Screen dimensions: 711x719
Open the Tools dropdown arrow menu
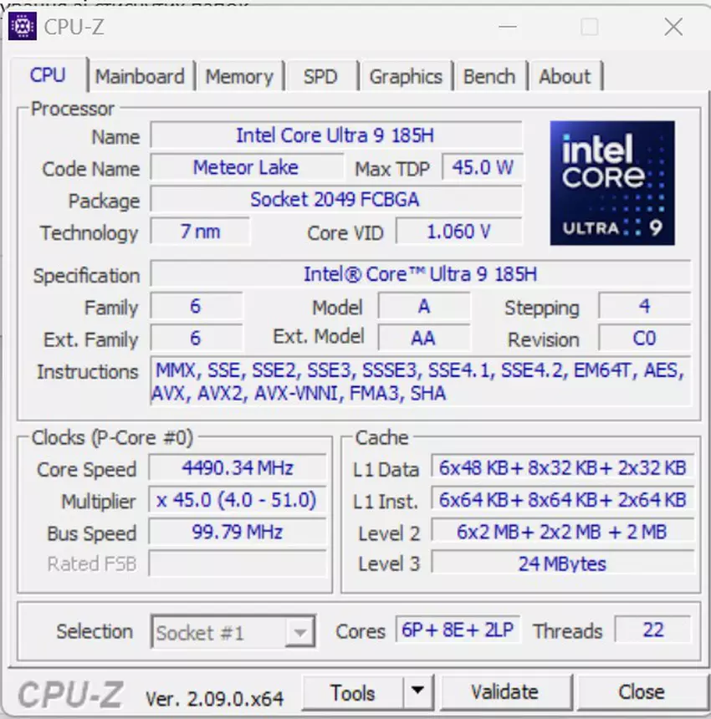(417, 692)
